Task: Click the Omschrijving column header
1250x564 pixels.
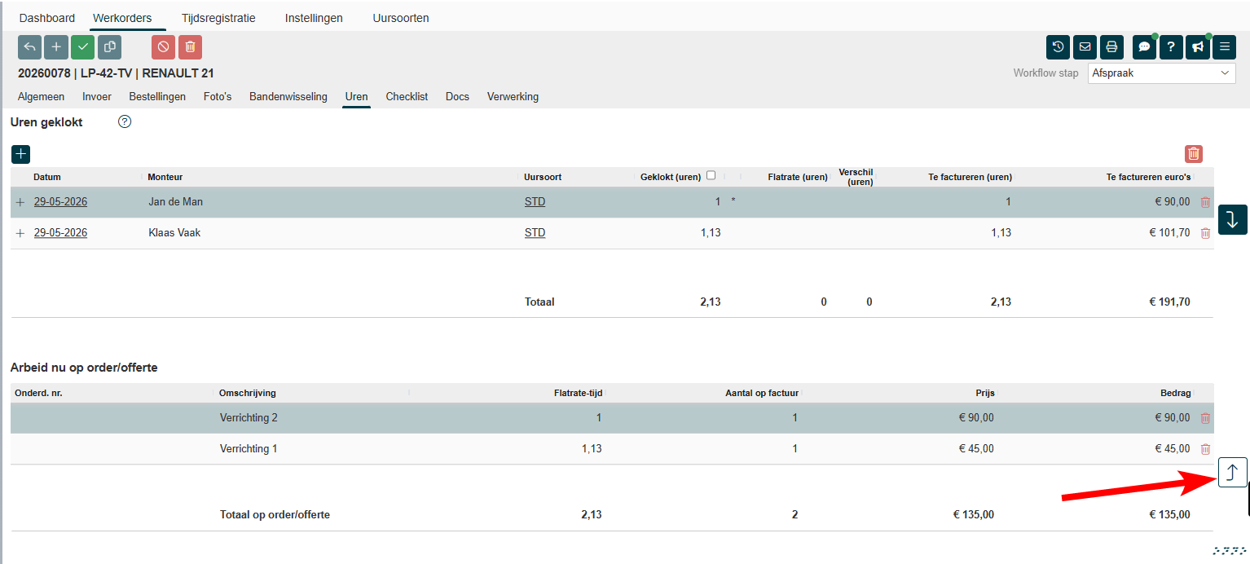Action: click(248, 393)
